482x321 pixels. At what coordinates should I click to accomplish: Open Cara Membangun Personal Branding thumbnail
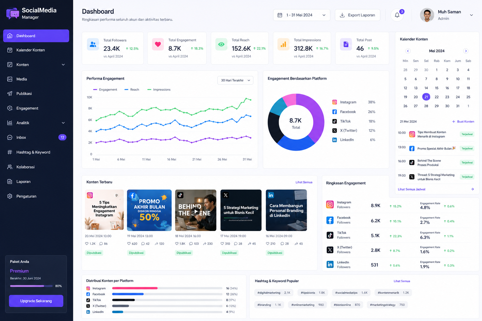click(286, 210)
